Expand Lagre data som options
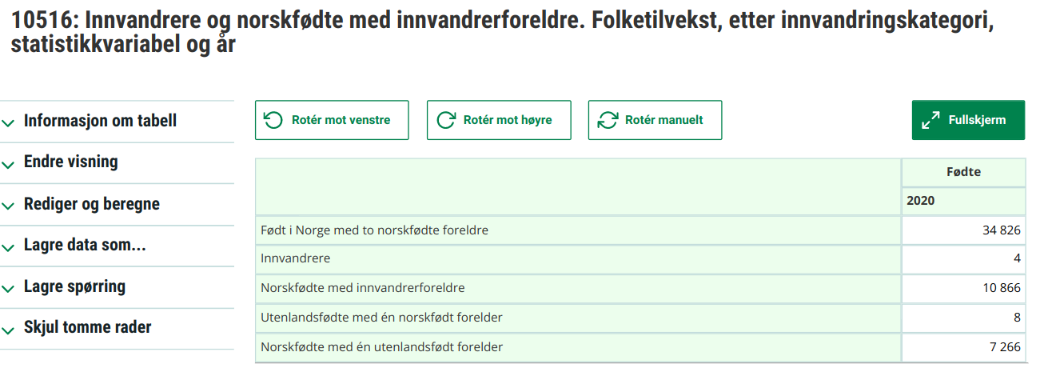This screenshot has height=380, width=1044. [85, 246]
